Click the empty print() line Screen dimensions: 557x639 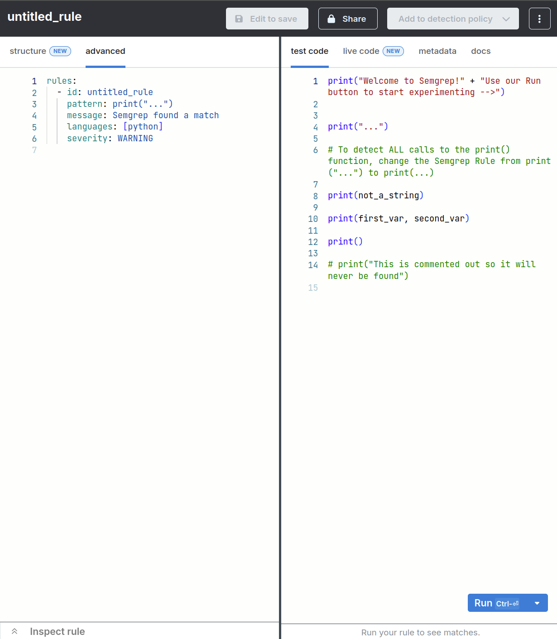pos(345,242)
